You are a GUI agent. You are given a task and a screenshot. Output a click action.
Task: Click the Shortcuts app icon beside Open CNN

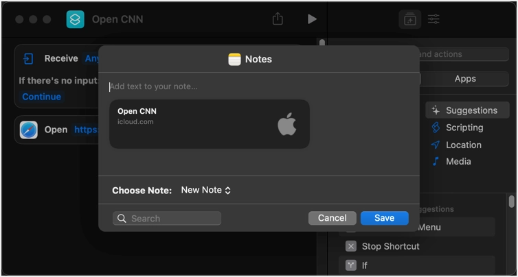pos(76,19)
